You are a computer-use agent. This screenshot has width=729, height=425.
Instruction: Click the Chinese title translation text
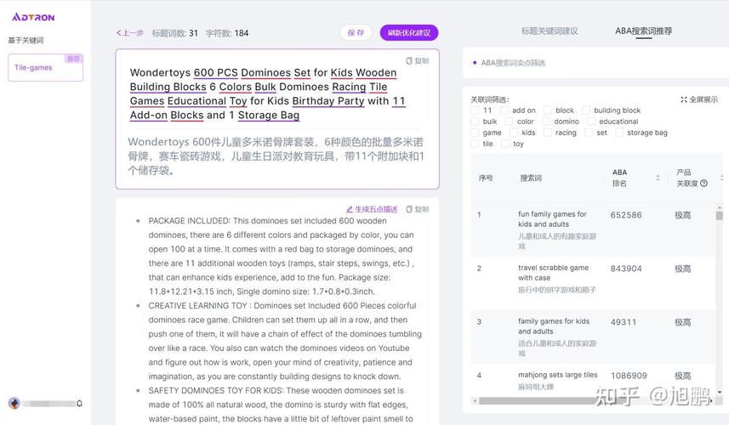(276, 156)
